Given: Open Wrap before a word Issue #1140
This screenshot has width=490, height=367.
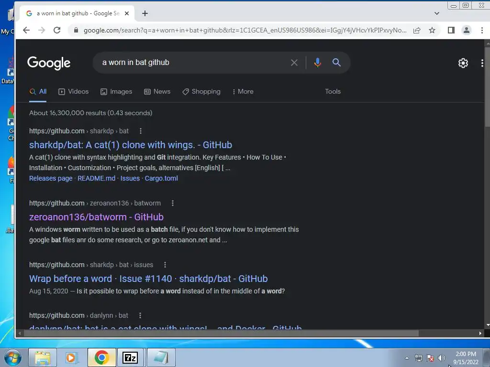Looking at the screenshot, I should tap(148, 279).
